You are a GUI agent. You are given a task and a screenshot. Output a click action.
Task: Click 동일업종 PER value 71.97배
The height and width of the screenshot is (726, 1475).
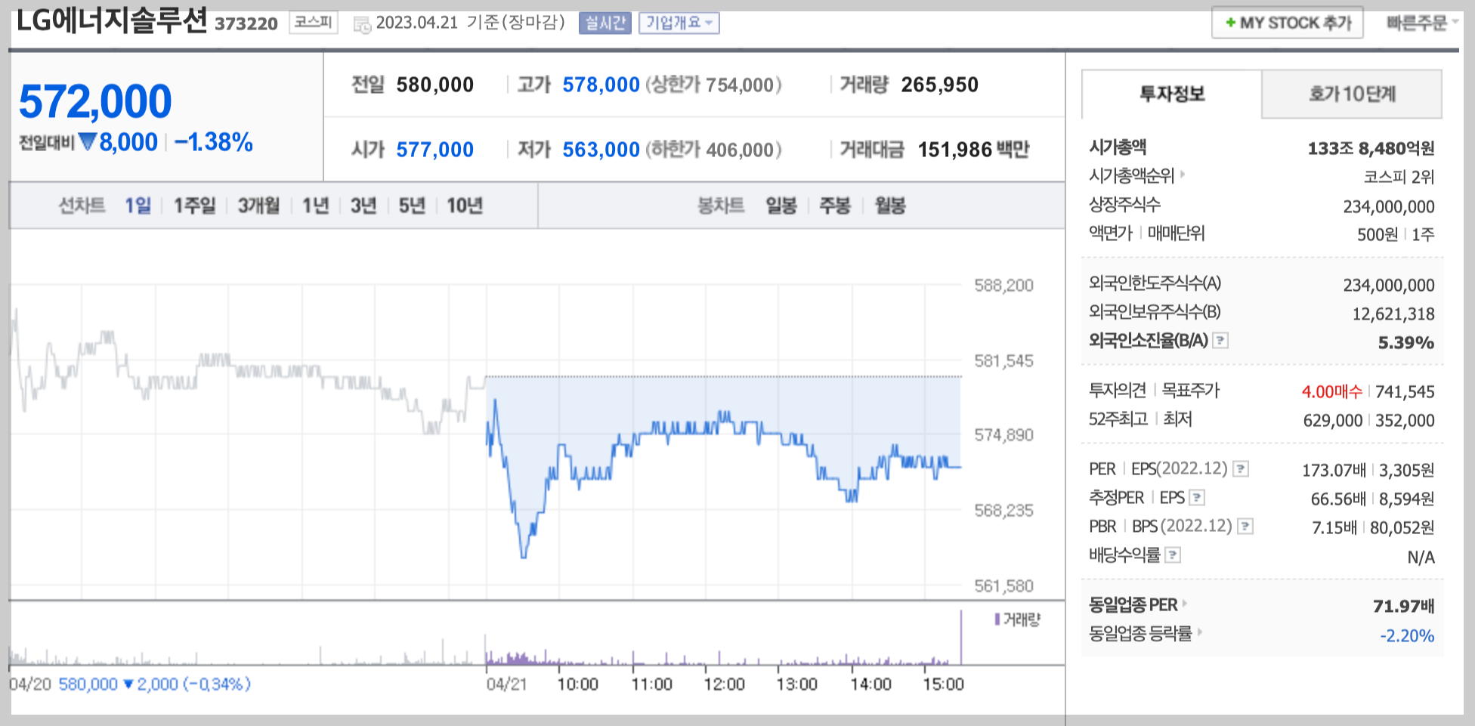(1403, 606)
